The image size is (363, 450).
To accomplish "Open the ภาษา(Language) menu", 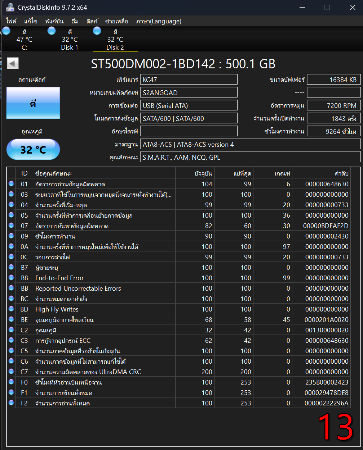I will click(159, 21).
